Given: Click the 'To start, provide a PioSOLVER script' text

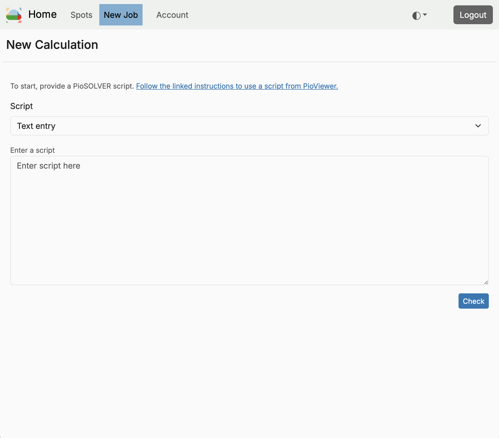Looking at the screenshot, I should (x=72, y=86).
